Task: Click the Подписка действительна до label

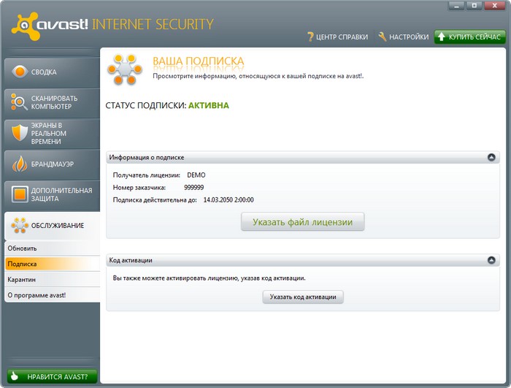Action: click(x=155, y=200)
